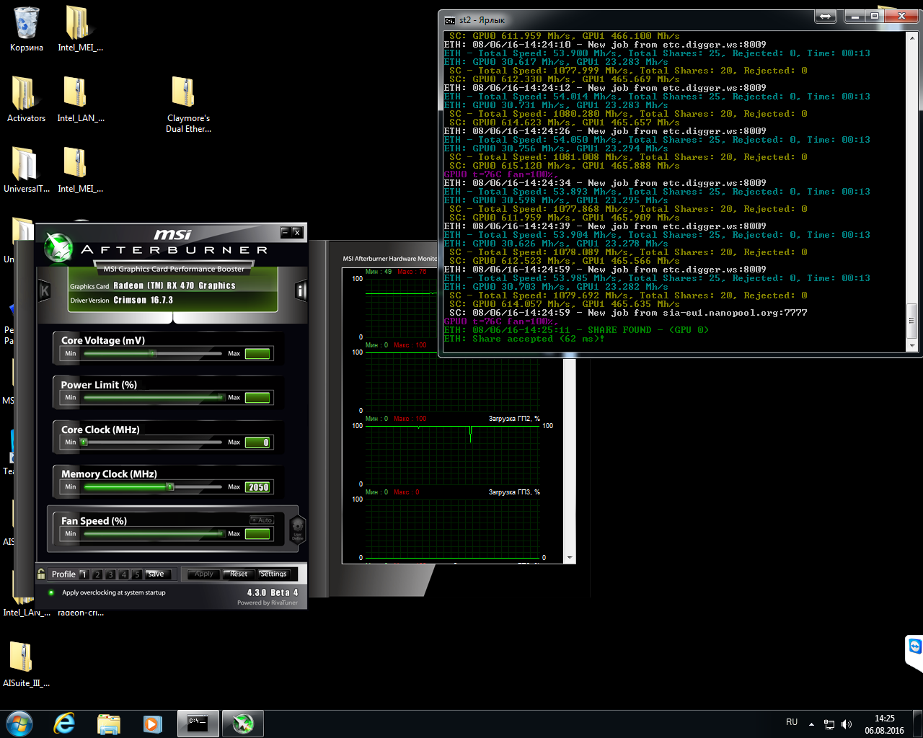Click the Загрузка ГП3 graph in hardware monitor
Screen dimensions: 923x738
tap(452, 528)
